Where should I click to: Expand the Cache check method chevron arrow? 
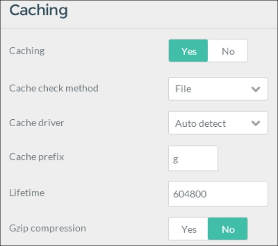coord(255,89)
